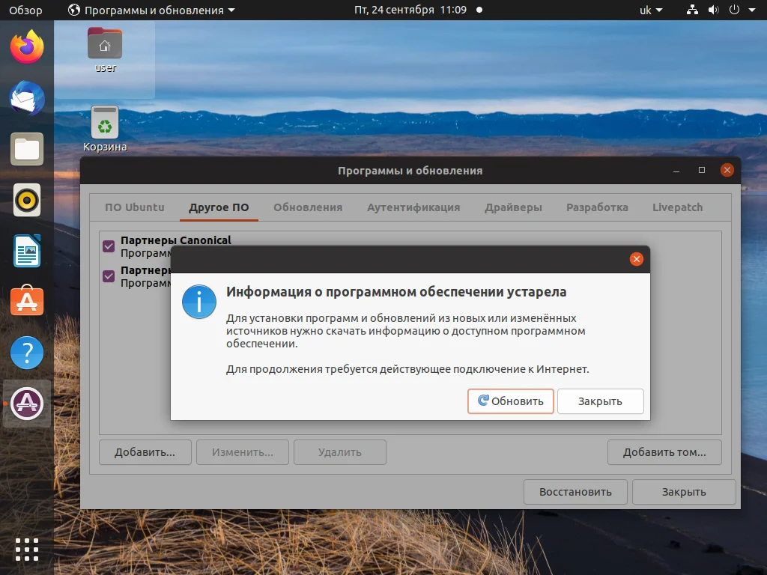Open the user home folder icon

click(105, 50)
